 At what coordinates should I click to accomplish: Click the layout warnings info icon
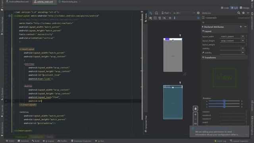point(198,13)
